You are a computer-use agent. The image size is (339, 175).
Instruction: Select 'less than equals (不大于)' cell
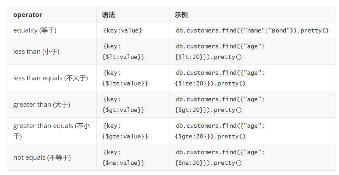pos(51,78)
